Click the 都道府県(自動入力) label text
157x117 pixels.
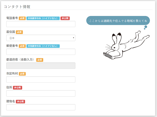tap(21, 60)
